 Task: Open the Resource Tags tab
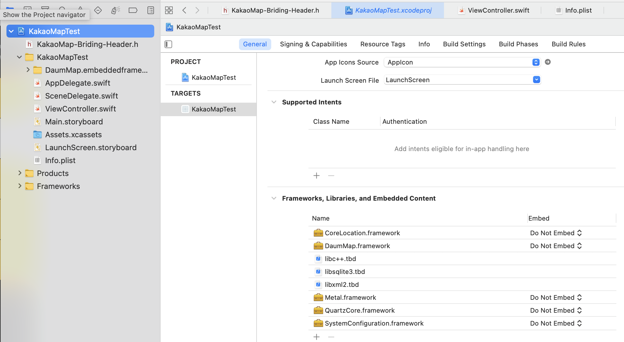pos(383,44)
